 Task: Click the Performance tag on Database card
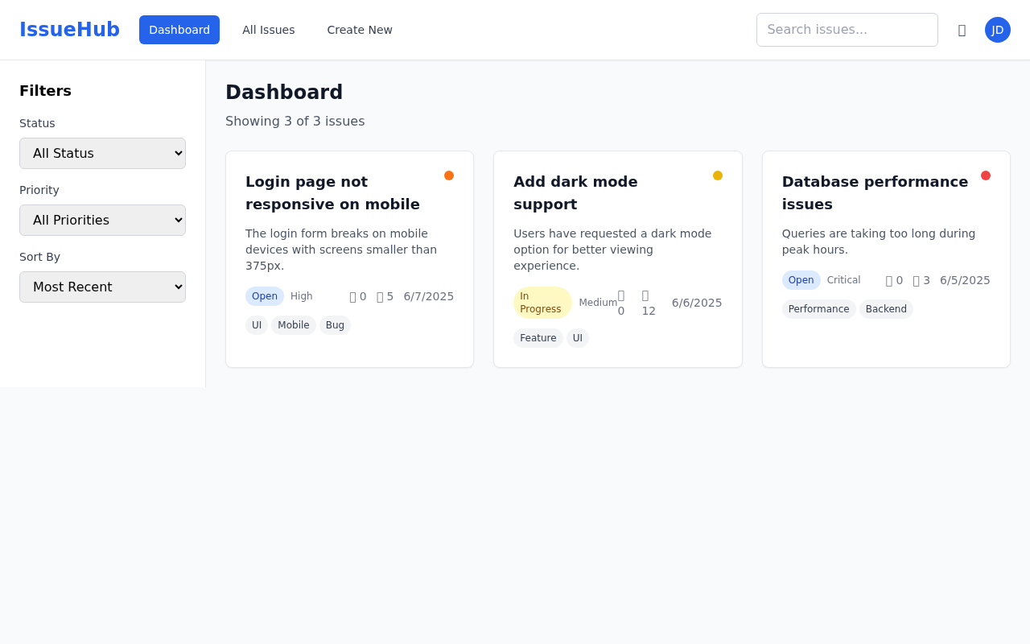(818, 309)
